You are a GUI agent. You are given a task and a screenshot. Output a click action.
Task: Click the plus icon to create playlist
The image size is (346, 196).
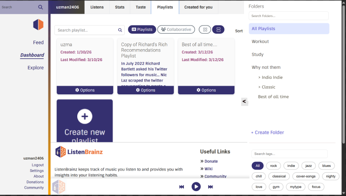point(85,116)
